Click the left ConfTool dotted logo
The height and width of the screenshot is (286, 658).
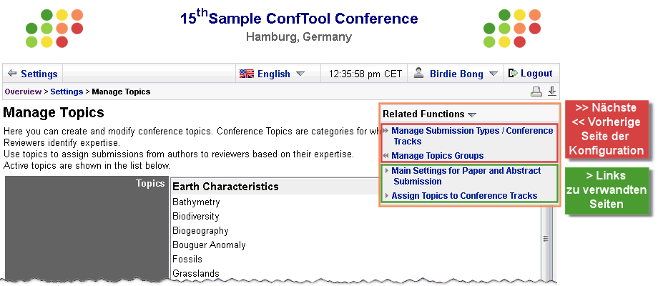pyautogui.click(x=54, y=28)
